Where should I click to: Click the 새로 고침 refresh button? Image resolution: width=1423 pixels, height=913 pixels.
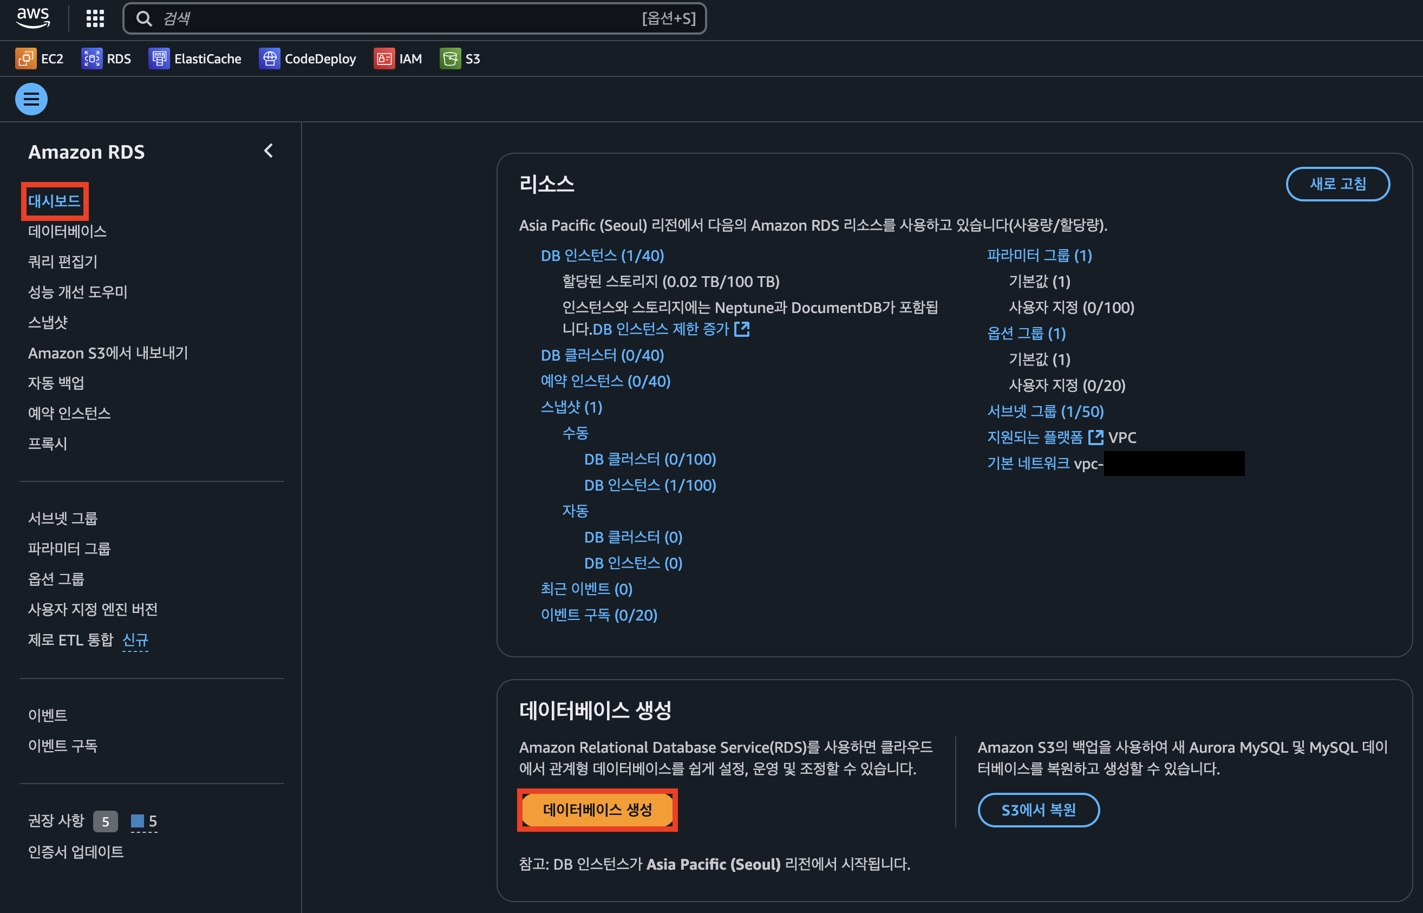[1337, 184]
